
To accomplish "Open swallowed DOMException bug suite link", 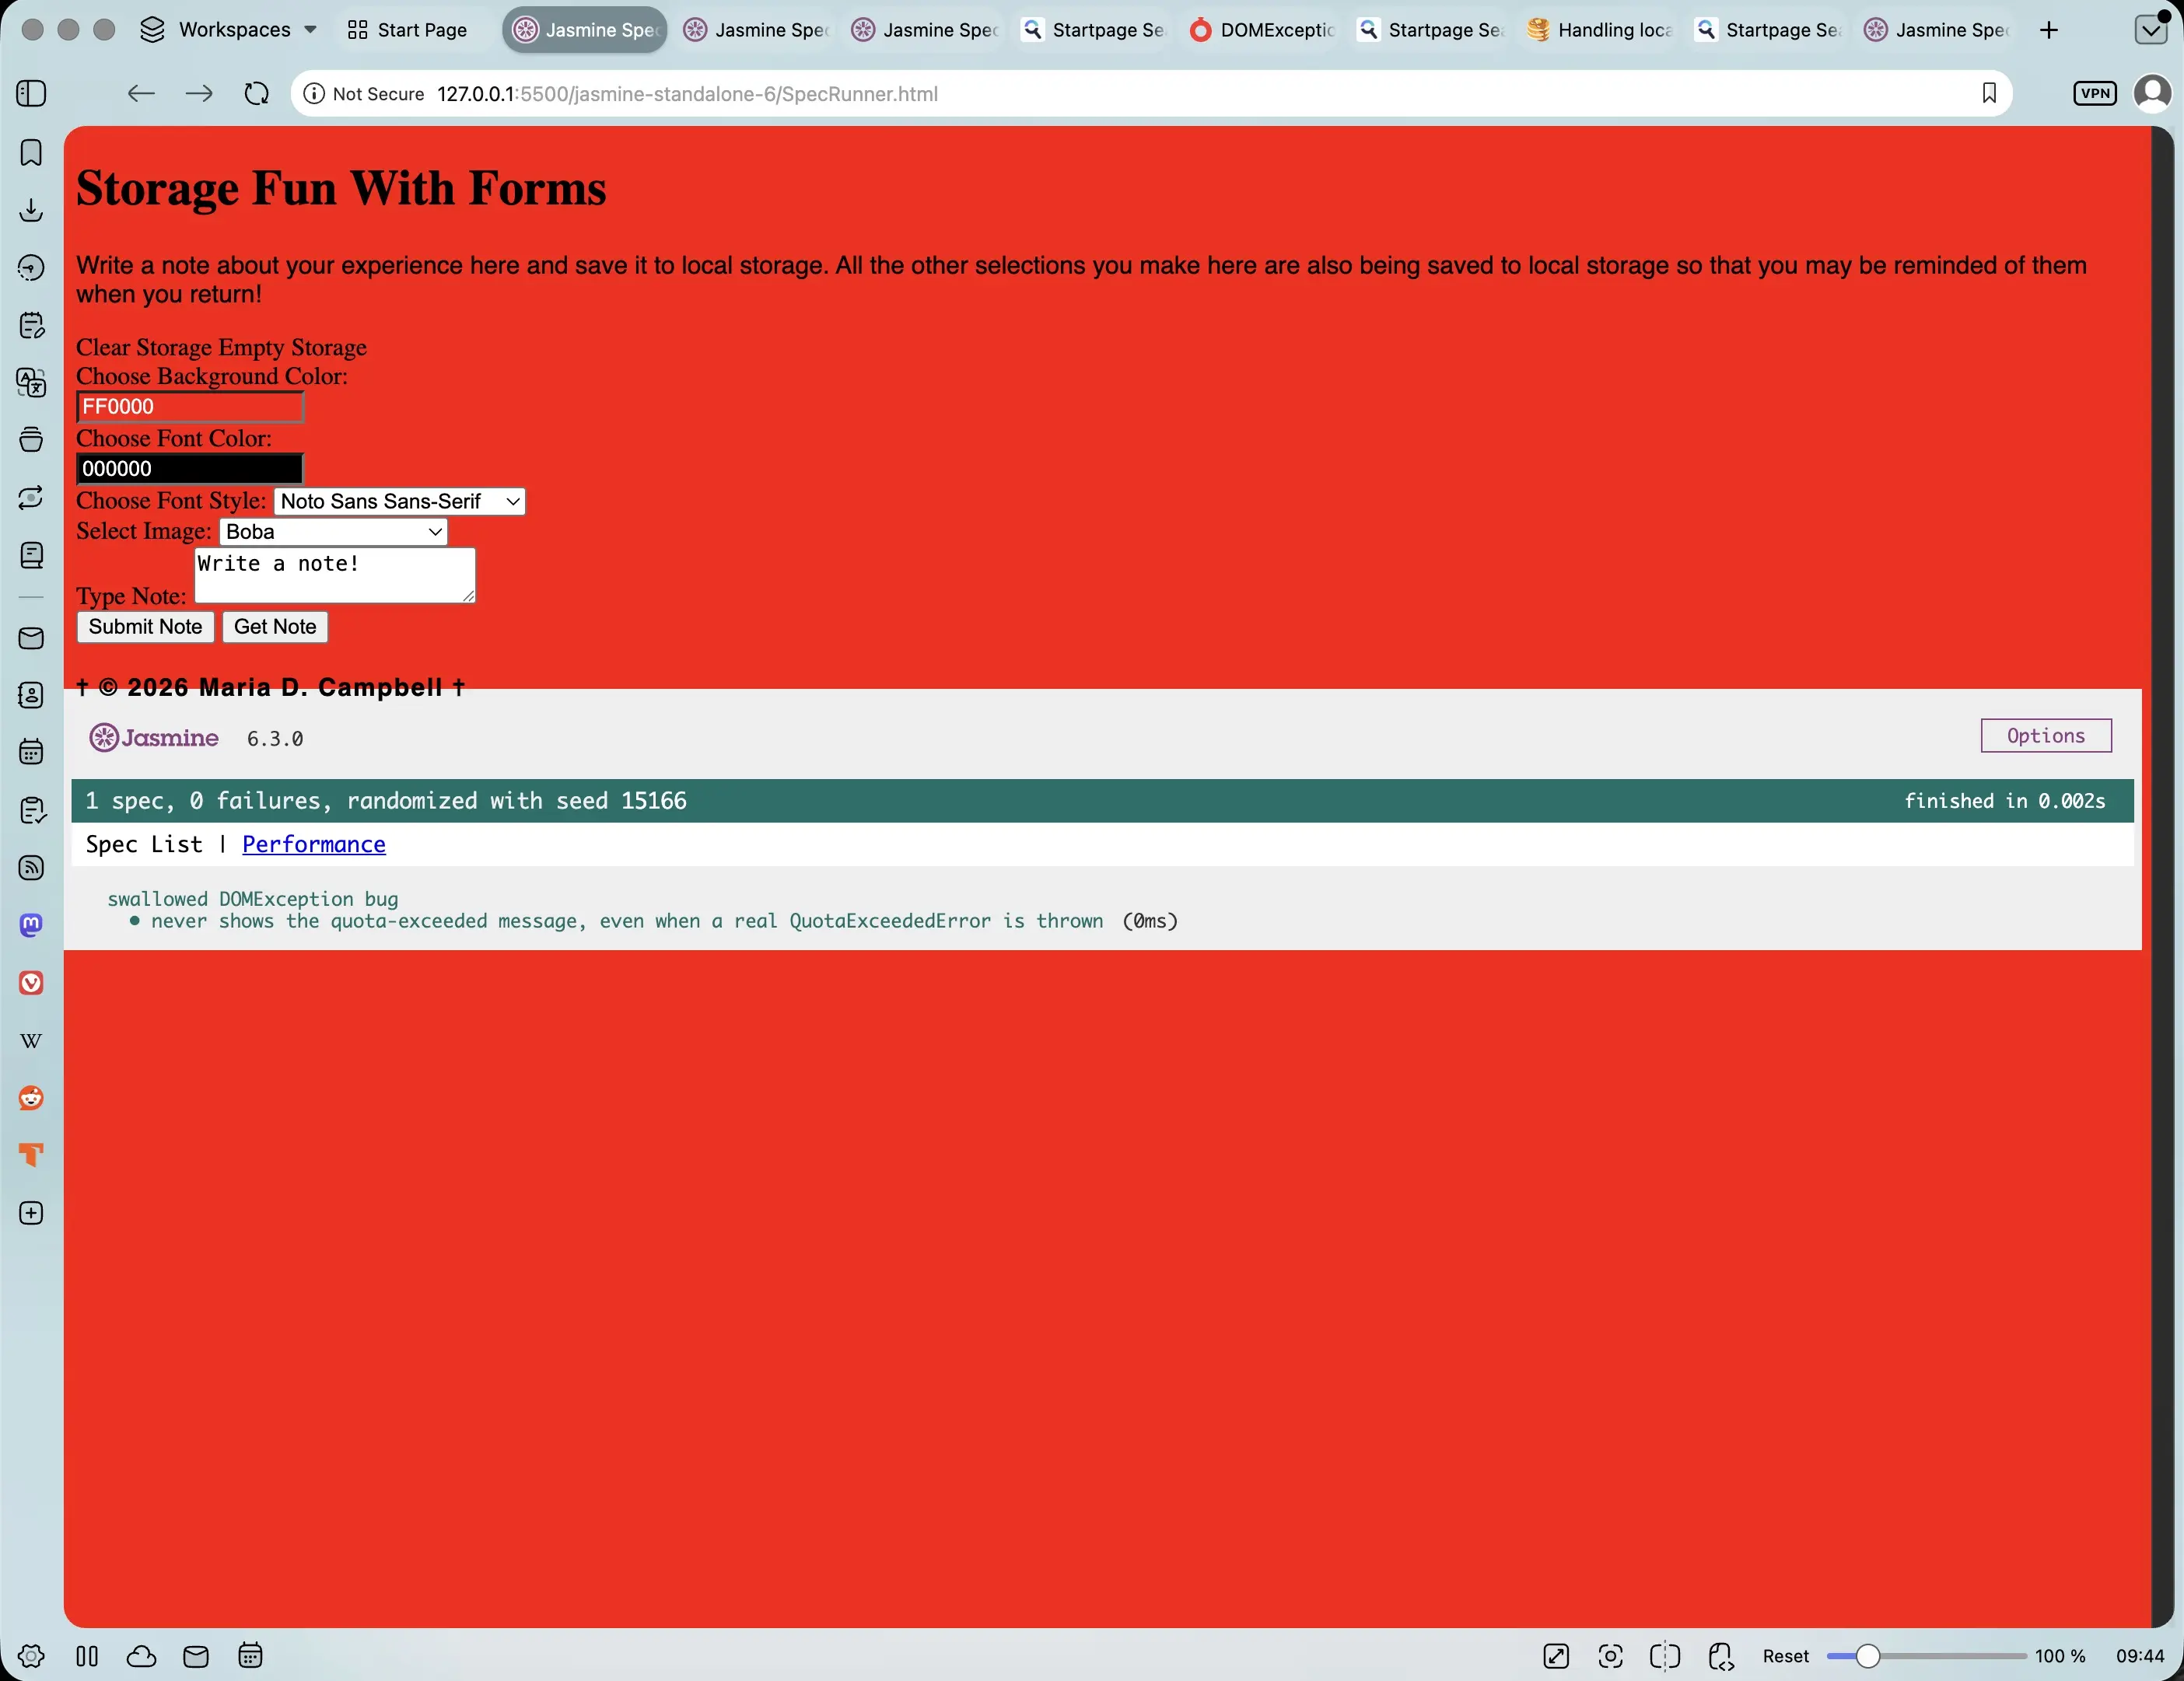I will [253, 899].
